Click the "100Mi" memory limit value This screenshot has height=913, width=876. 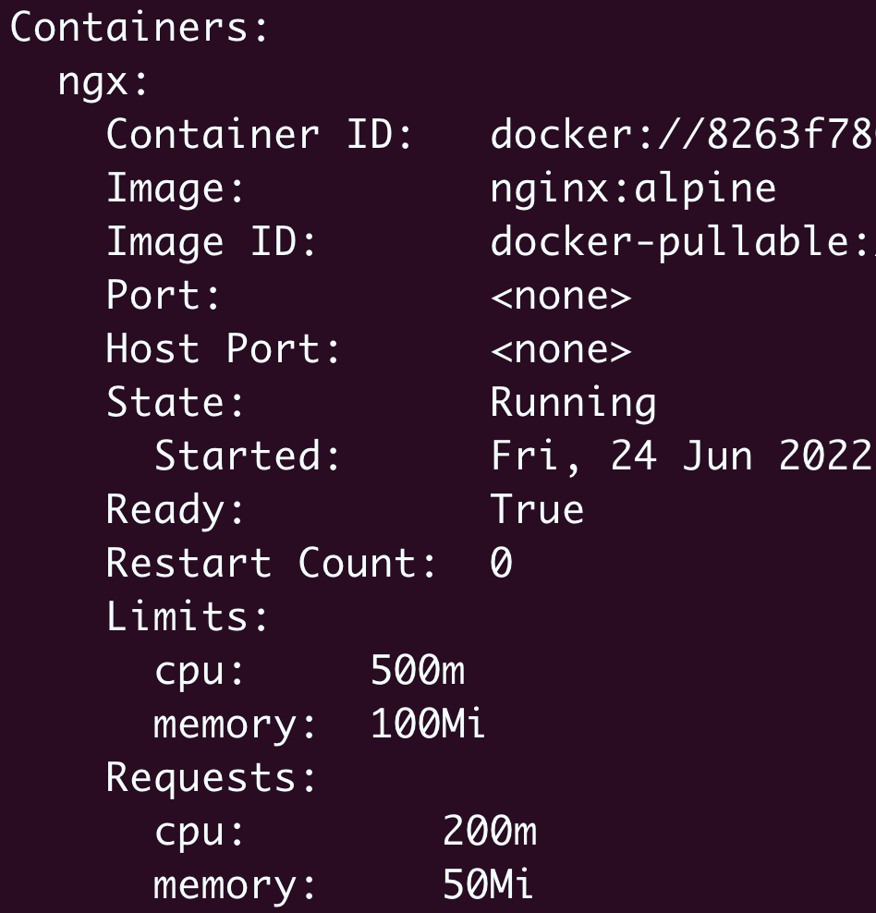(x=428, y=725)
